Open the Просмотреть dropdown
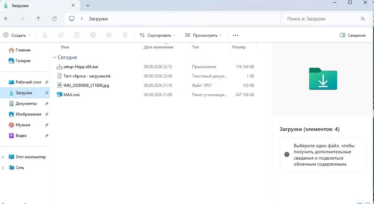 [203, 35]
